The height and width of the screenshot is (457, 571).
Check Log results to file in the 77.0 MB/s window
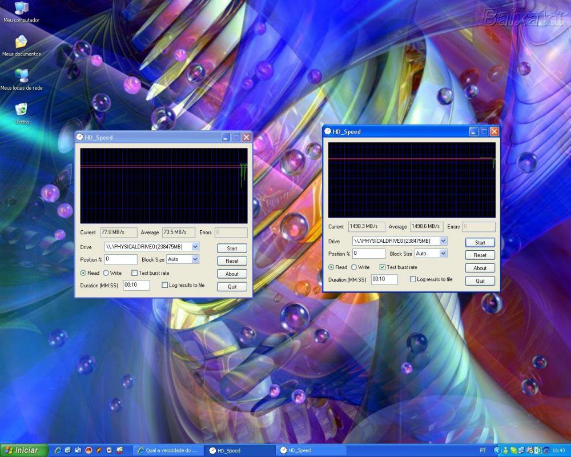point(165,285)
